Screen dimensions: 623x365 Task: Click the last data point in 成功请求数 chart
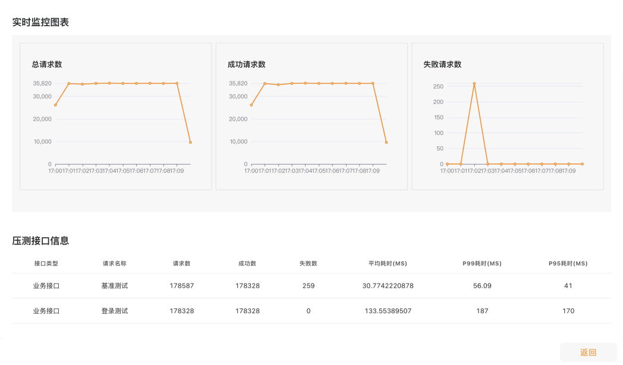(386, 142)
